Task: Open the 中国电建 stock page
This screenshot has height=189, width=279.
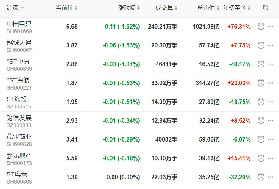Action: [19, 24]
